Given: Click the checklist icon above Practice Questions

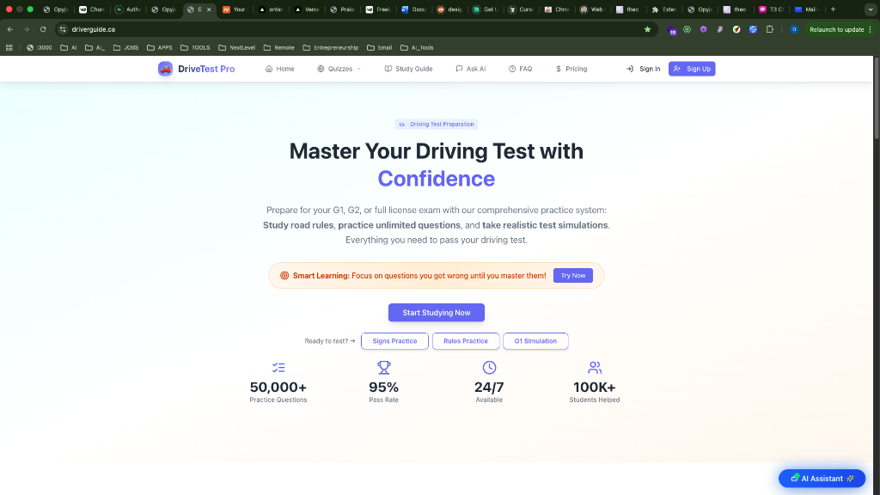Looking at the screenshot, I should (x=278, y=367).
